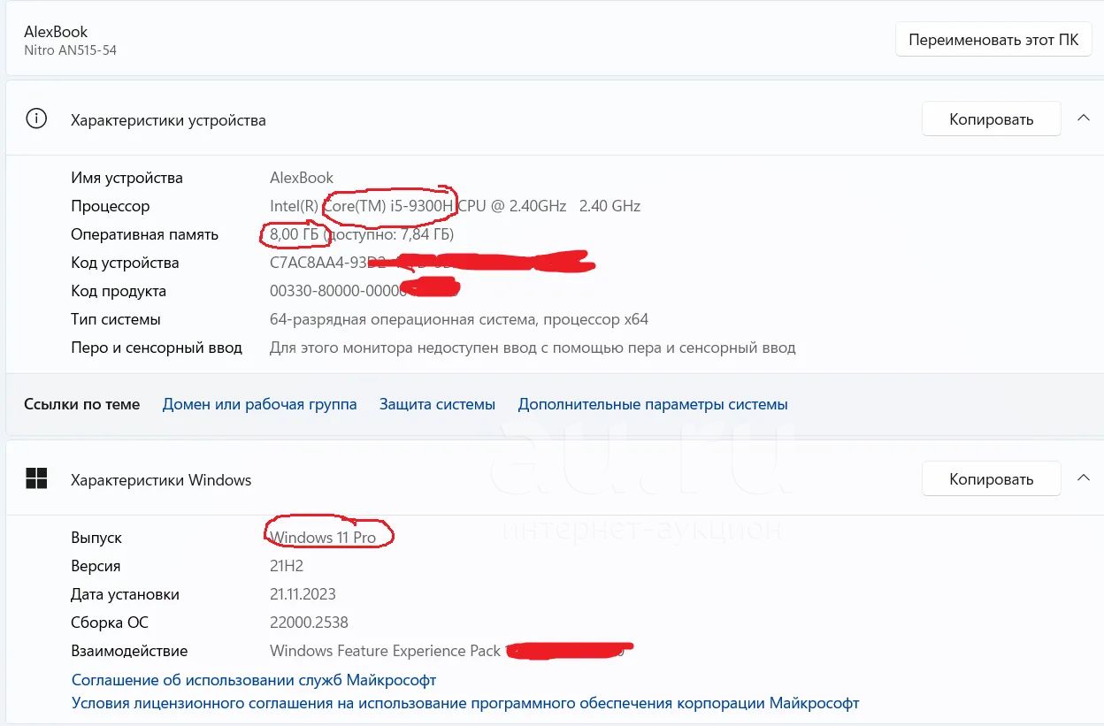Image resolution: width=1104 pixels, height=726 pixels.
Task: Click the Оперативная память label
Action: pyautogui.click(x=144, y=234)
